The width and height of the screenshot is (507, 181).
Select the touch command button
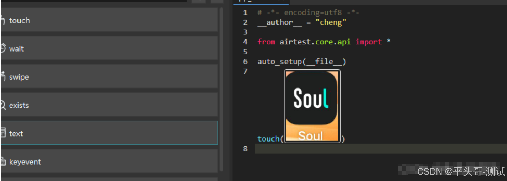click(x=109, y=20)
